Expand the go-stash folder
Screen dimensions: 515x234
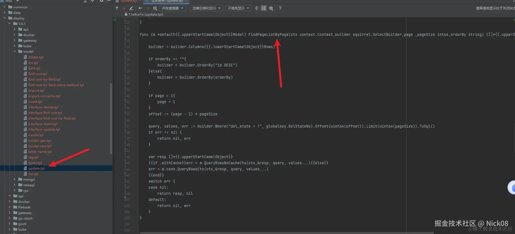click(x=9, y=218)
